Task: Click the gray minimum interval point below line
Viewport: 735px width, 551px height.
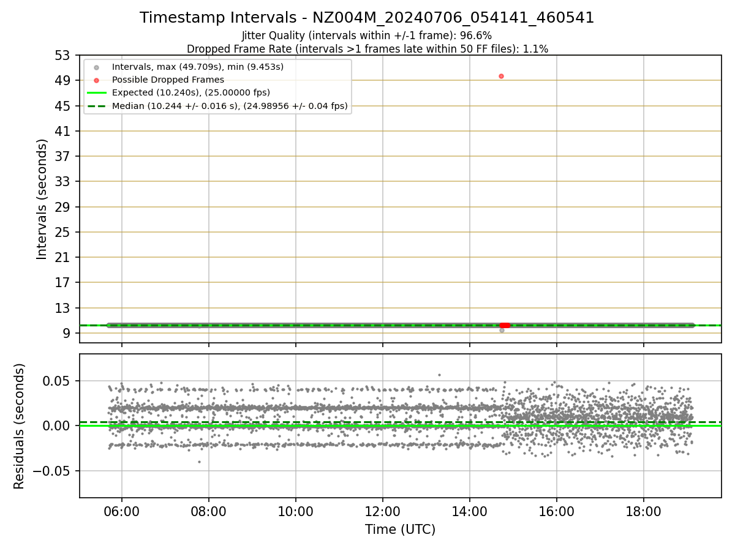Action: coord(502,330)
